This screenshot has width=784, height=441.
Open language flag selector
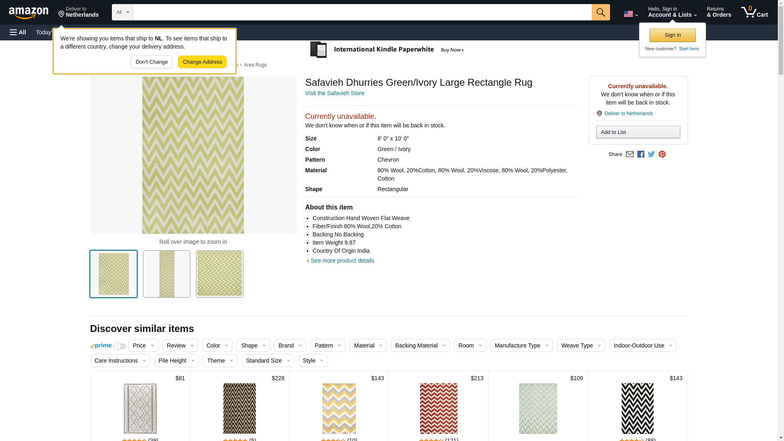click(x=630, y=14)
